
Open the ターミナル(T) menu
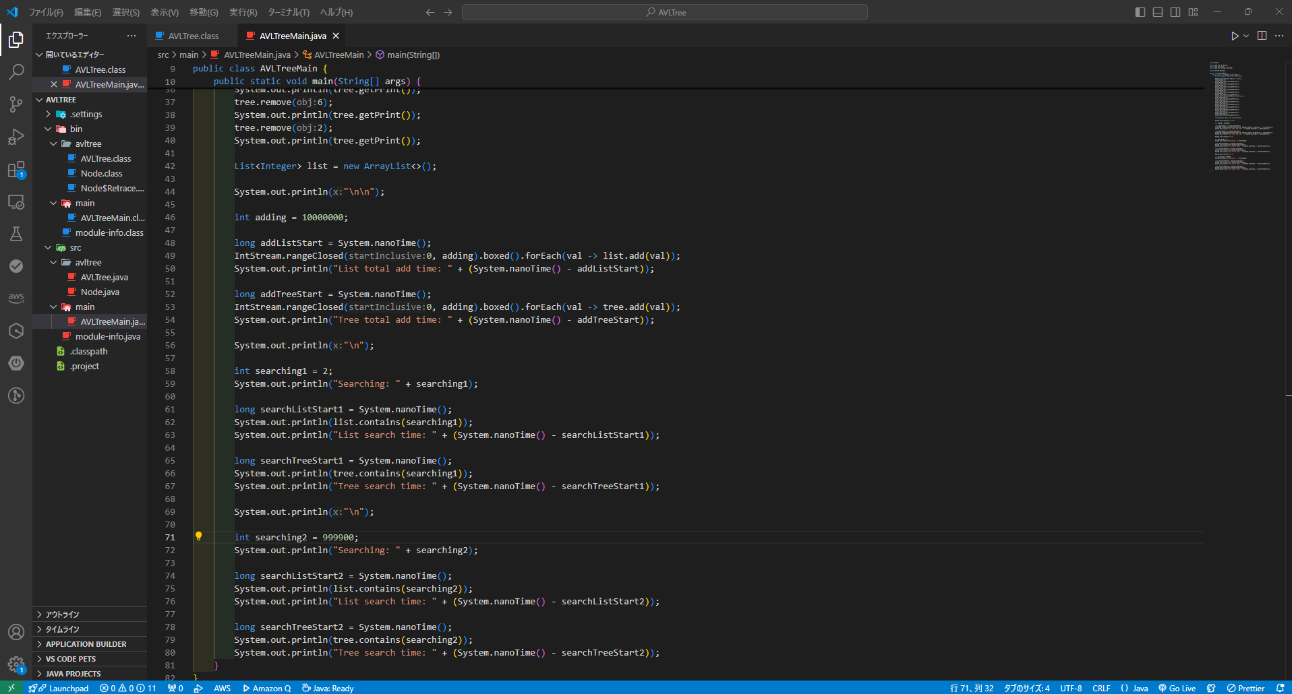tap(288, 12)
